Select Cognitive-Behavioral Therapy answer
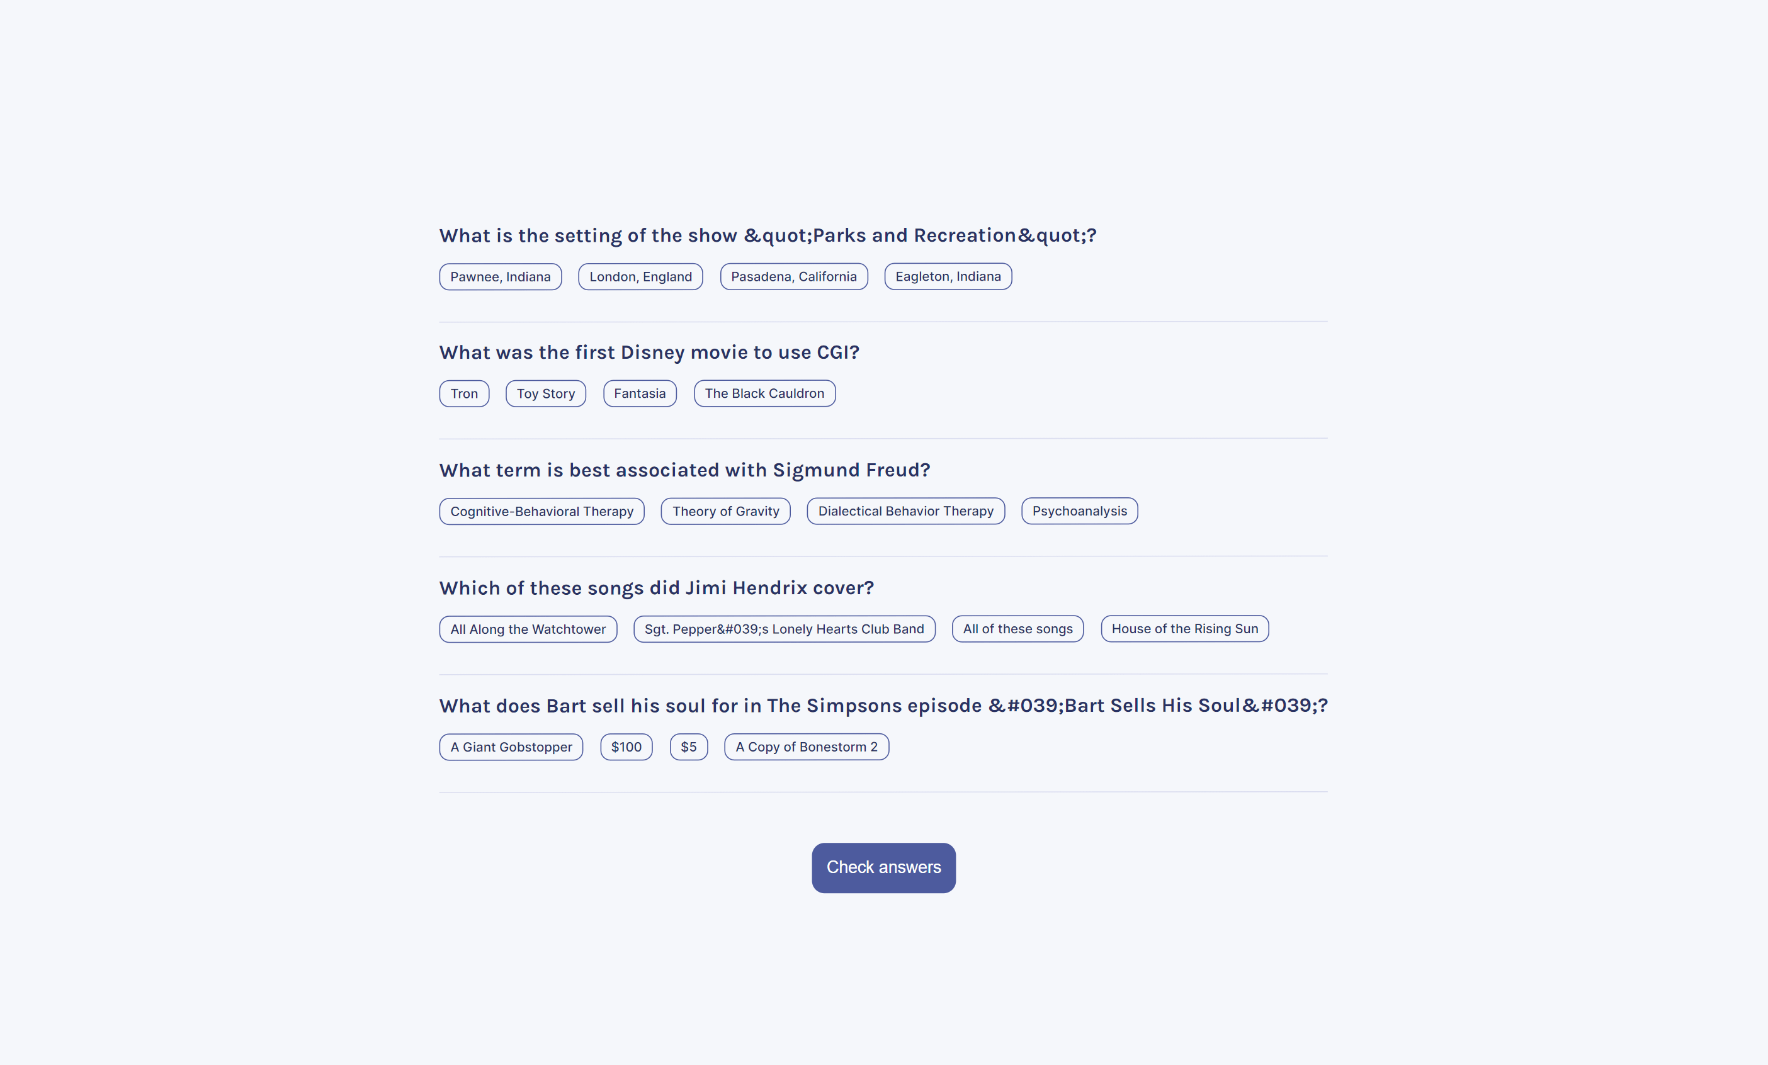The width and height of the screenshot is (1768, 1065). coord(541,511)
